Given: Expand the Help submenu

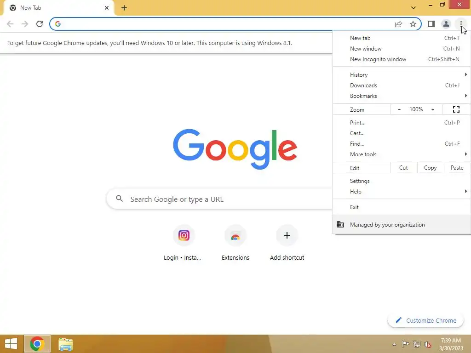Looking at the screenshot, I should point(402,192).
